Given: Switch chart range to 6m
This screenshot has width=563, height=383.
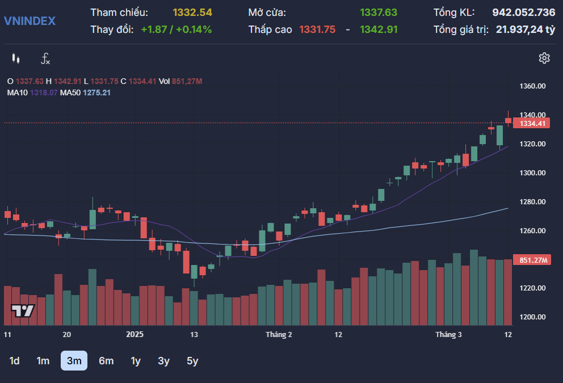Looking at the screenshot, I should click(106, 361).
